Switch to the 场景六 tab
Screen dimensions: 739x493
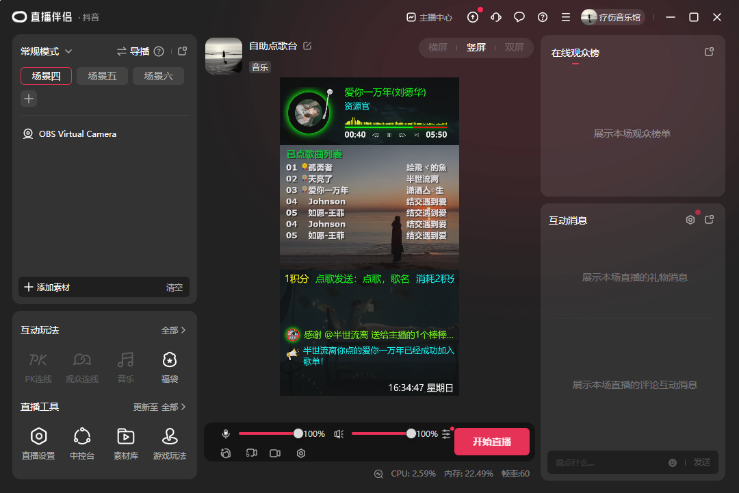158,76
